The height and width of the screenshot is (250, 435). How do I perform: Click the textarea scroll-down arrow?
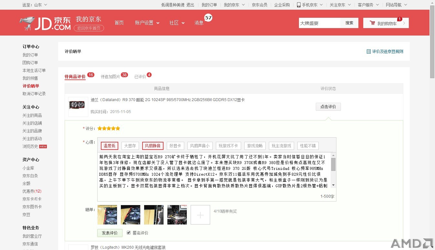click(x=333, y=186)
